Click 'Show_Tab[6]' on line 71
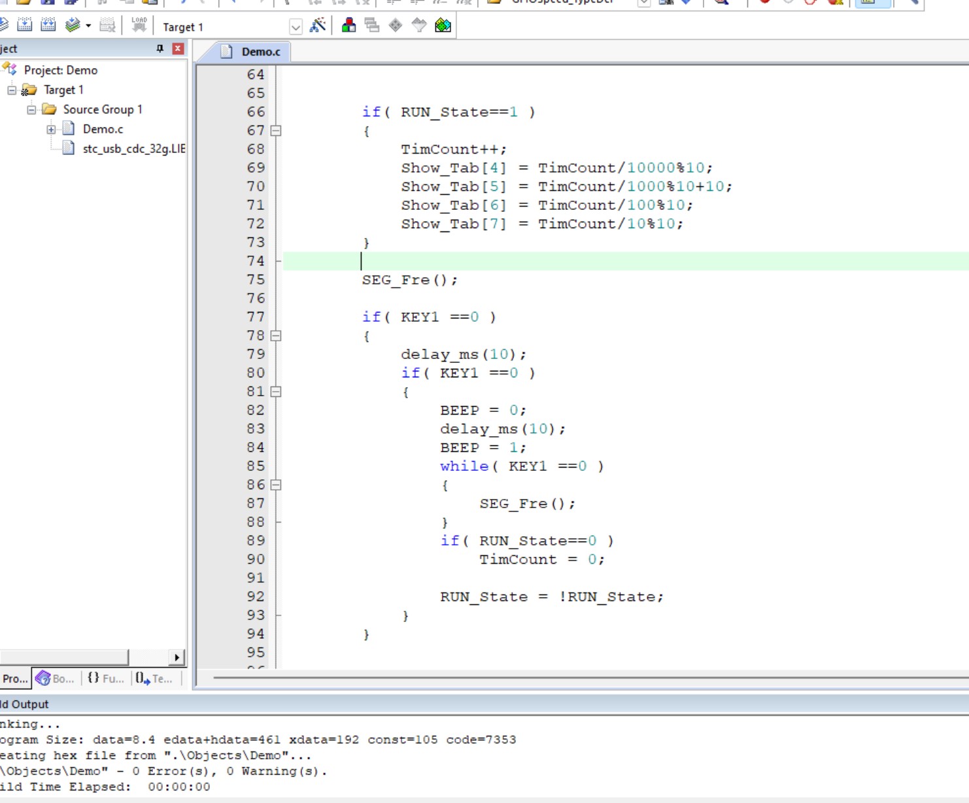Viewport: 969px width, 803px height. (454, 205)
